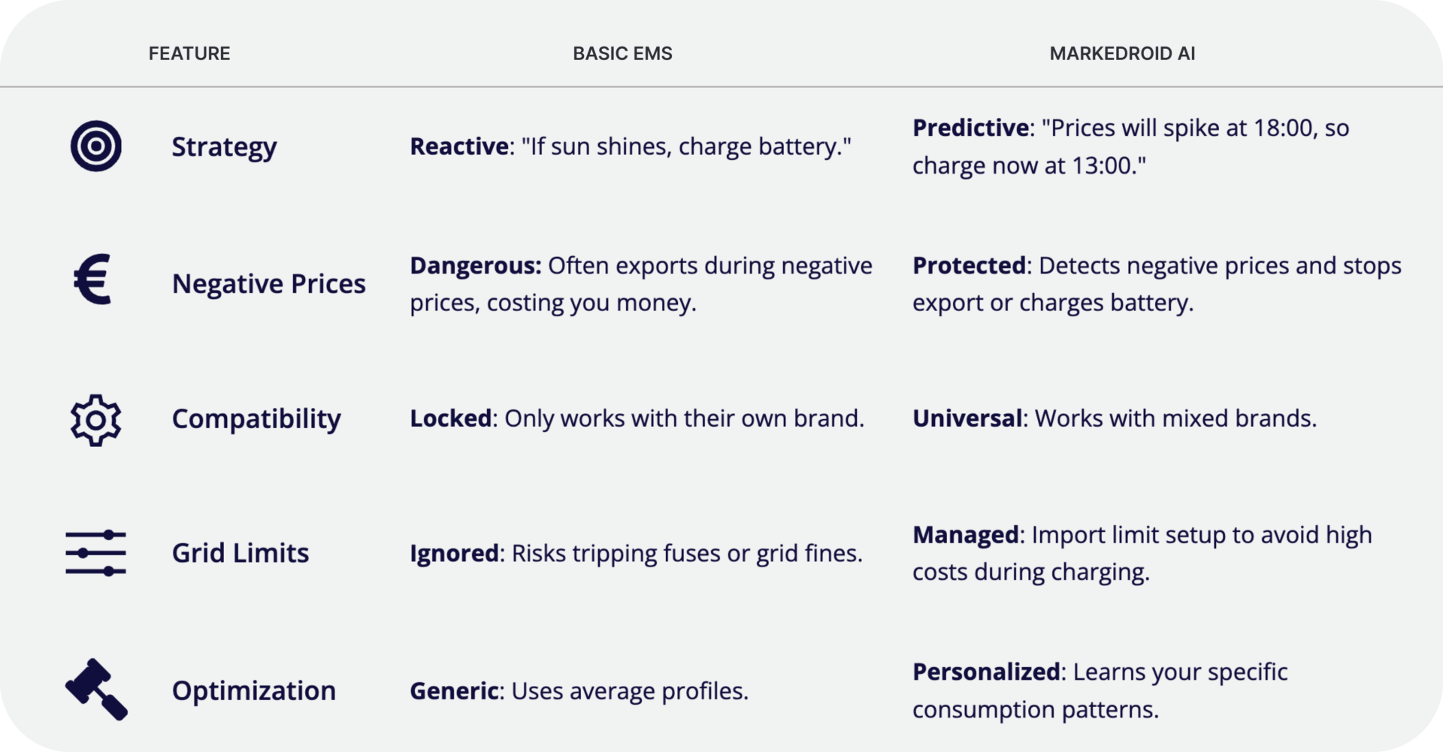
Task: Click the target icon beside Strategy
Action: pyautogui.click(x=96, y=146)
